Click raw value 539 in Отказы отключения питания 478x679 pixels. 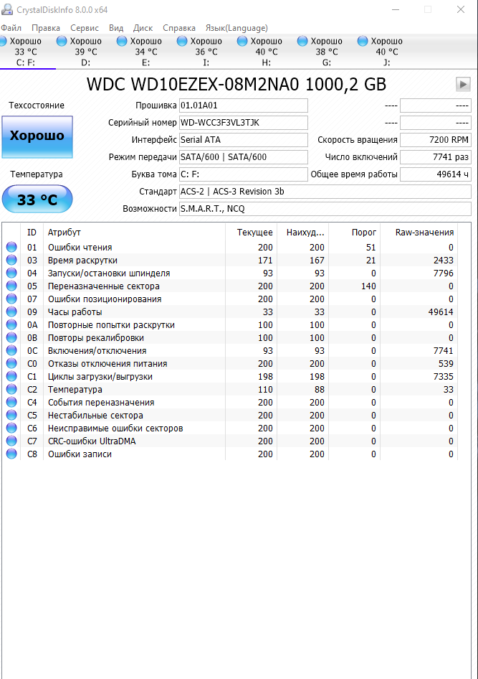point(446,364)
